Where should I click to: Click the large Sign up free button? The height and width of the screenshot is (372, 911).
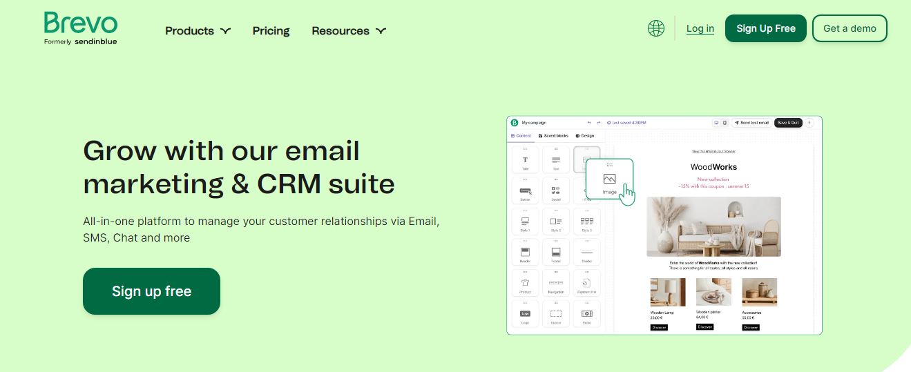(151, 291)
